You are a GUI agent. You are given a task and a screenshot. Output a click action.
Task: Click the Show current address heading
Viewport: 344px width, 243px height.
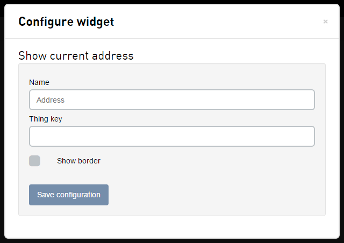coord(76,55)
